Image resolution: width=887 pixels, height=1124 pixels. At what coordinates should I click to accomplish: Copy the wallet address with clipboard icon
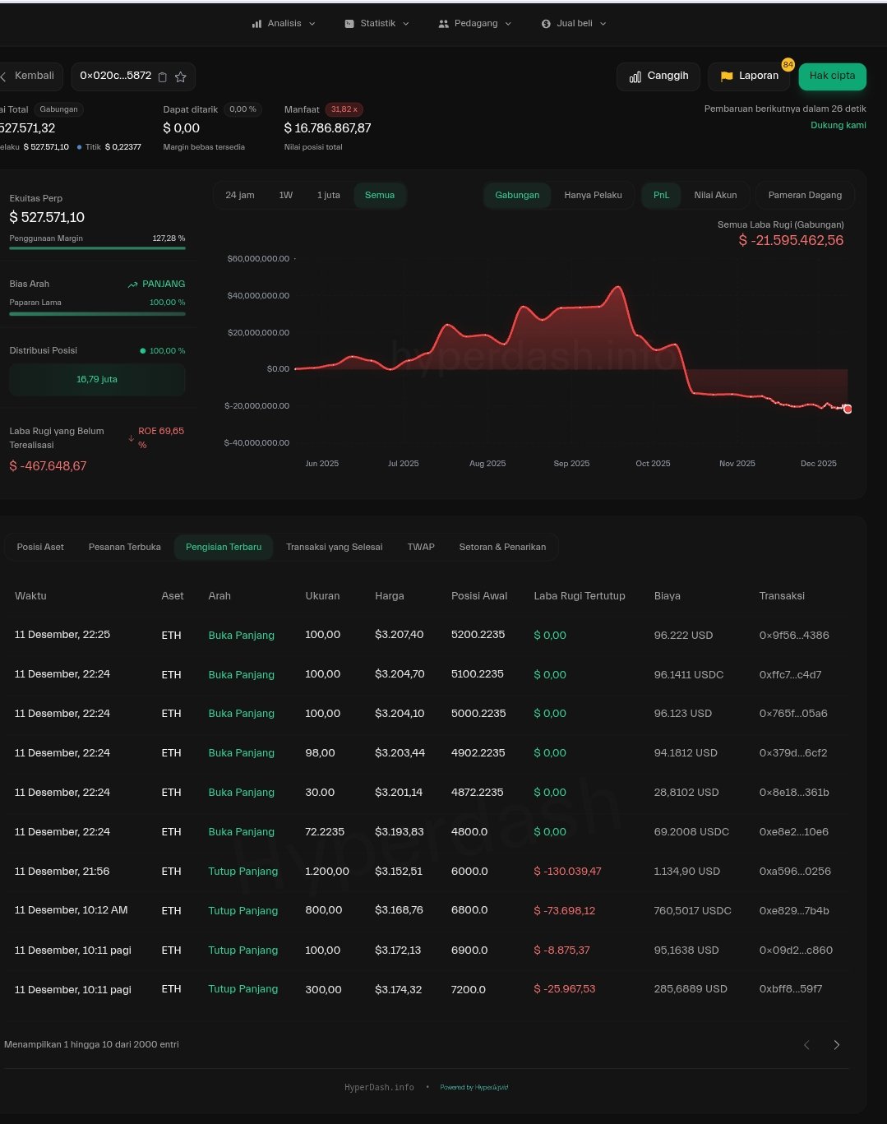(x=163, y=76)
